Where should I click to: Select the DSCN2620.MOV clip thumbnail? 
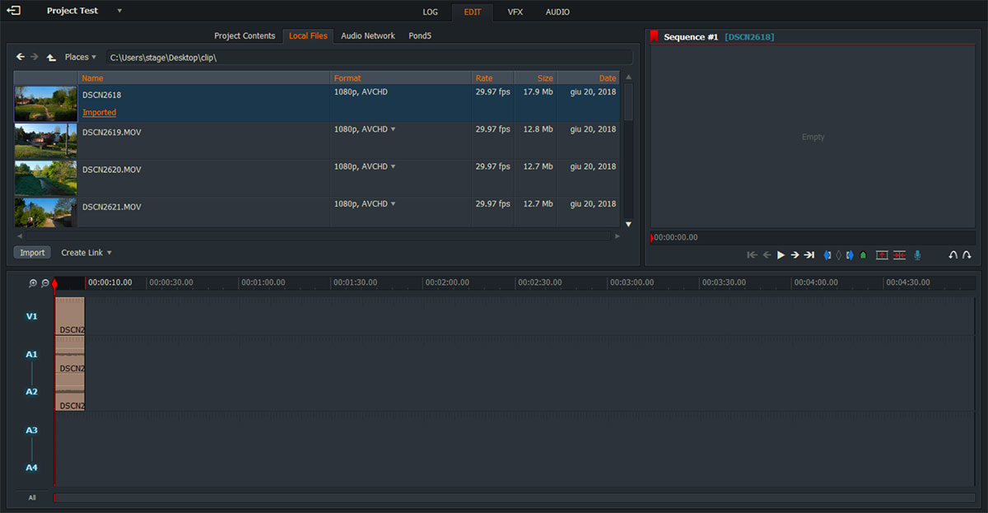click(x=46, y=178)
